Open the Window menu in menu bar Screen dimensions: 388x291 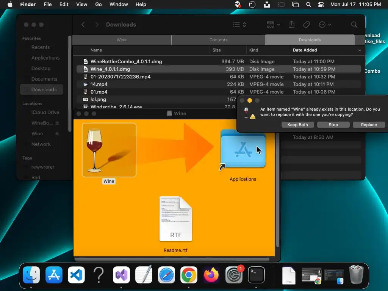tap(119, 5)
